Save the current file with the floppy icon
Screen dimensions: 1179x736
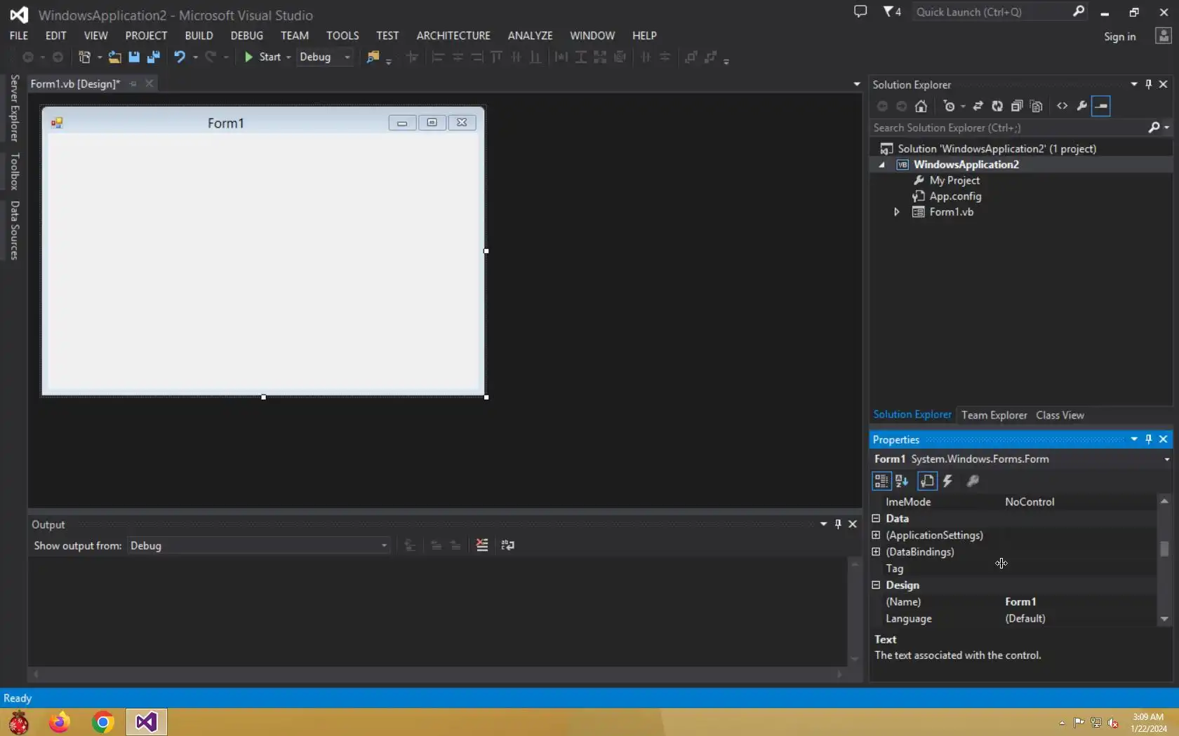point(133,57)
